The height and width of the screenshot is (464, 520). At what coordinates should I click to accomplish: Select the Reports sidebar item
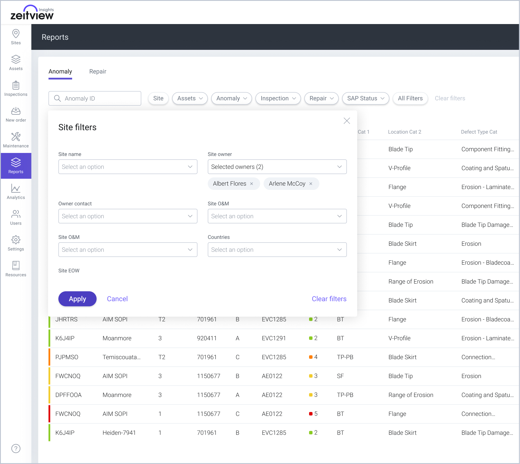pos(16,166)
